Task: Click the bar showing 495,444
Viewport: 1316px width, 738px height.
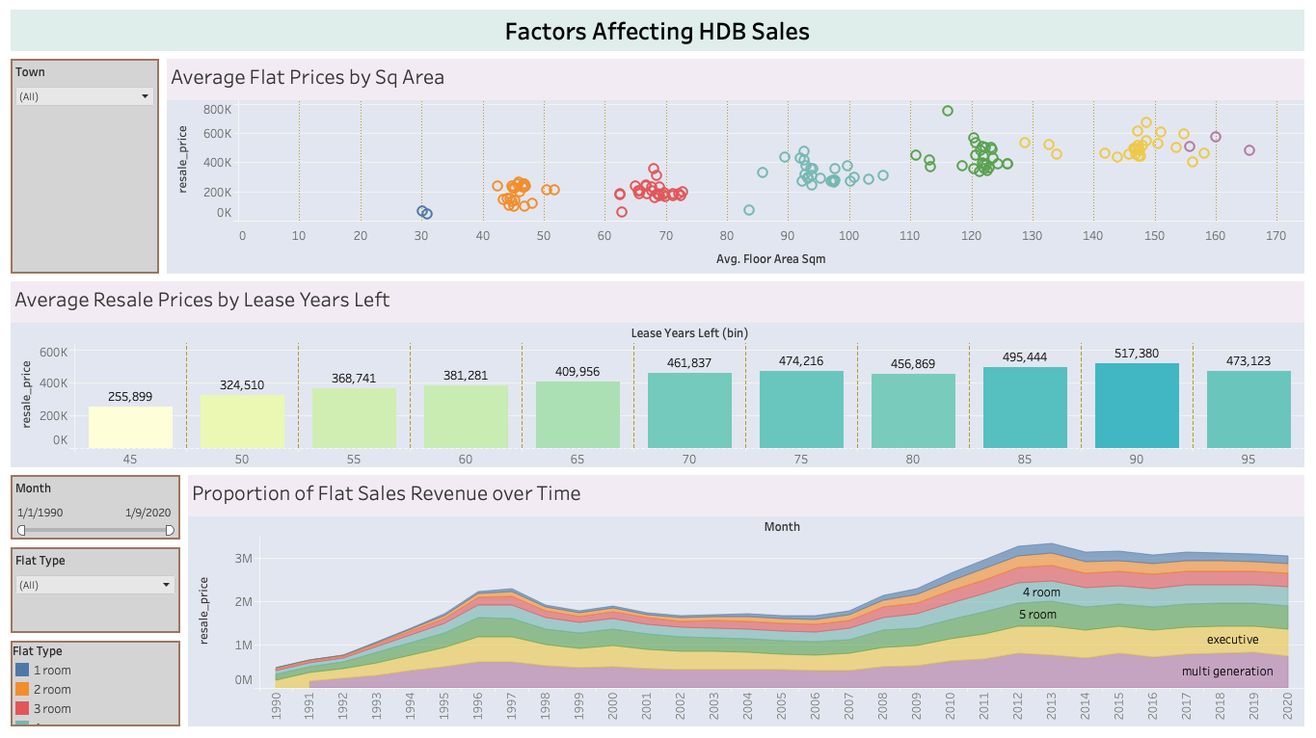Action: (x=1025, y=408)
